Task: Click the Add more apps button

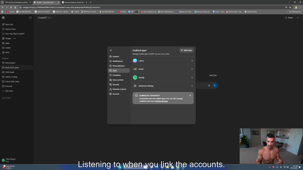Action: click(186, 50)
